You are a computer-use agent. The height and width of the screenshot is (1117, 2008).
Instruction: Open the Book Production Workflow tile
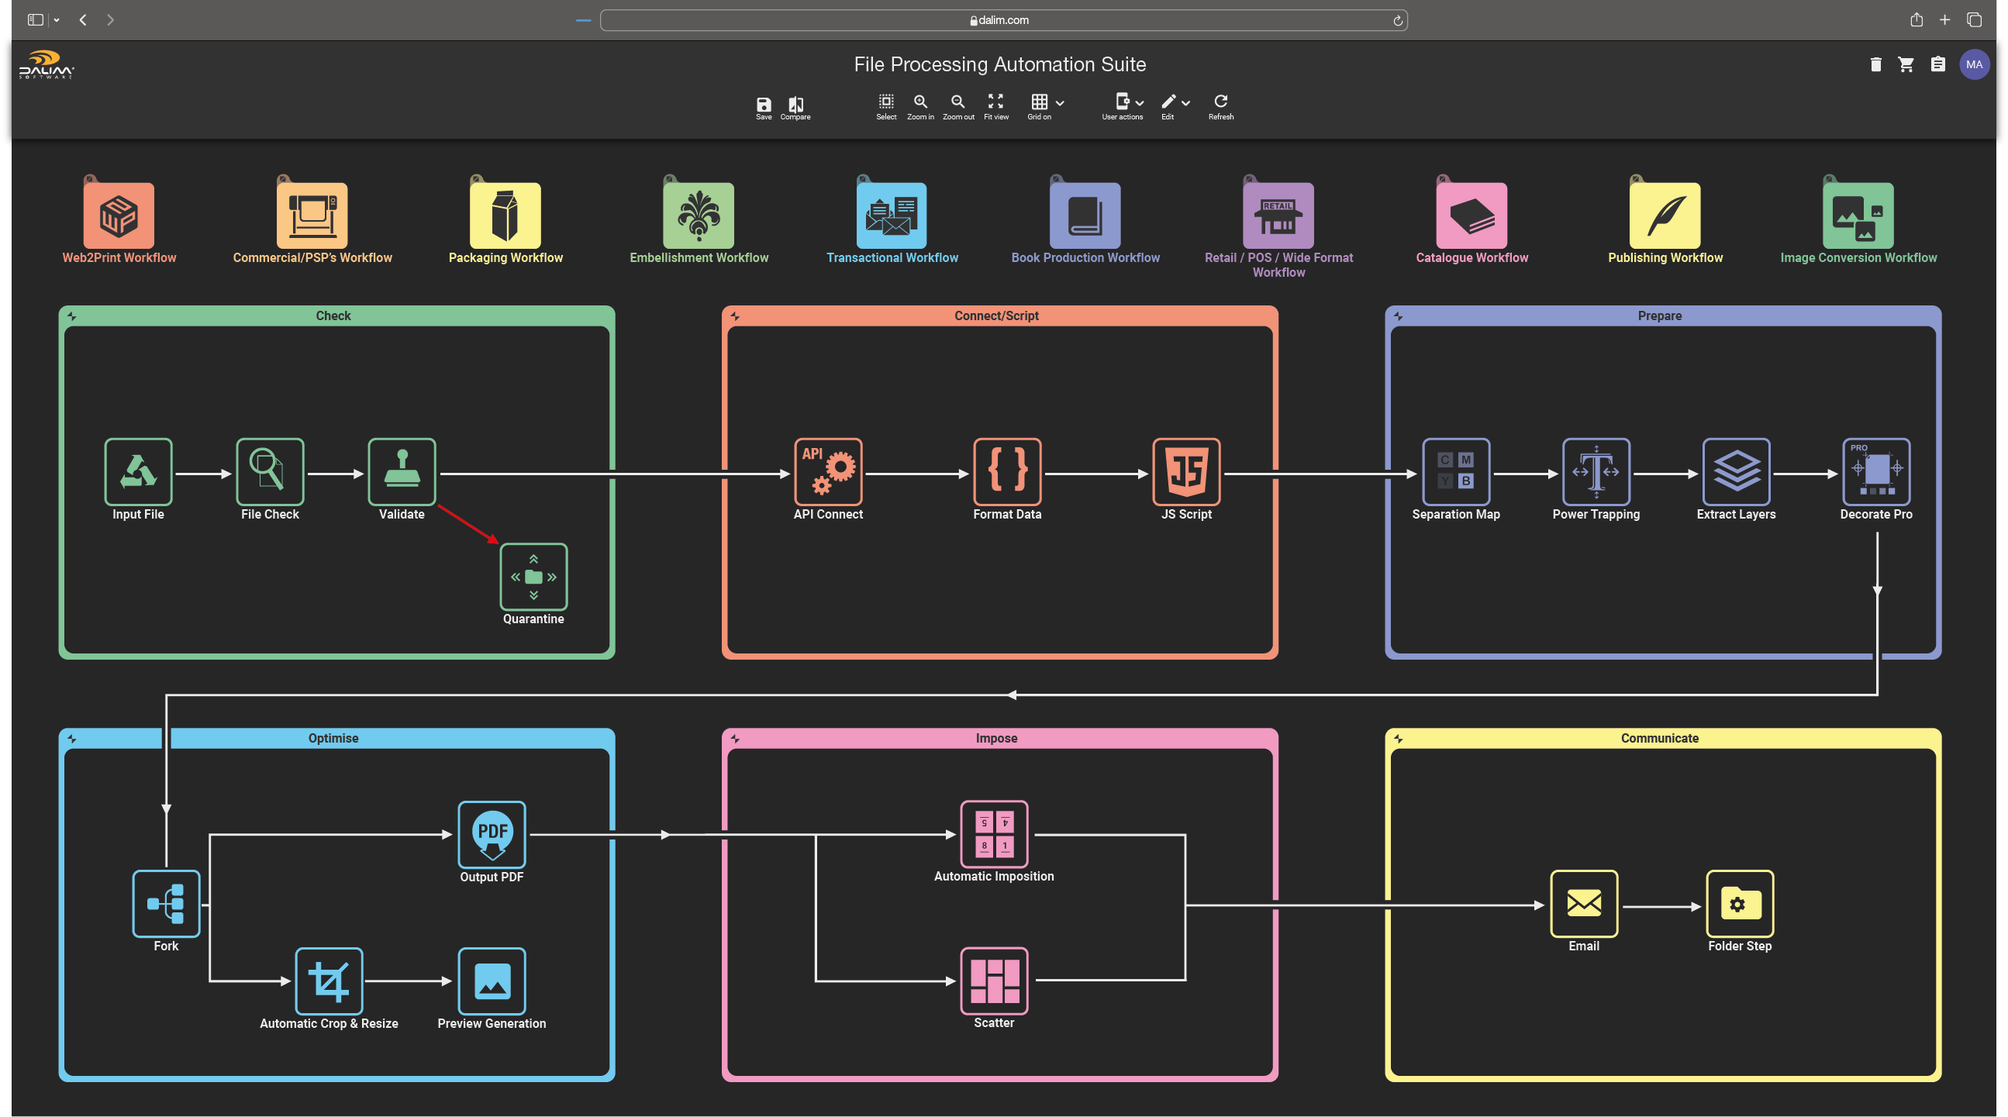pyautogui.click(x=1085, y=216)
